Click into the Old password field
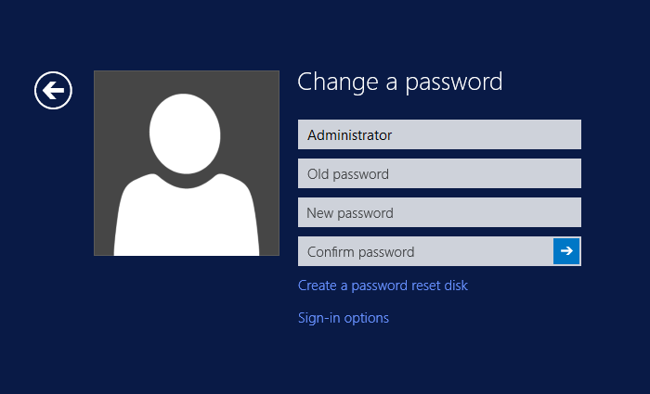650x394 pixels. (439, 173)
